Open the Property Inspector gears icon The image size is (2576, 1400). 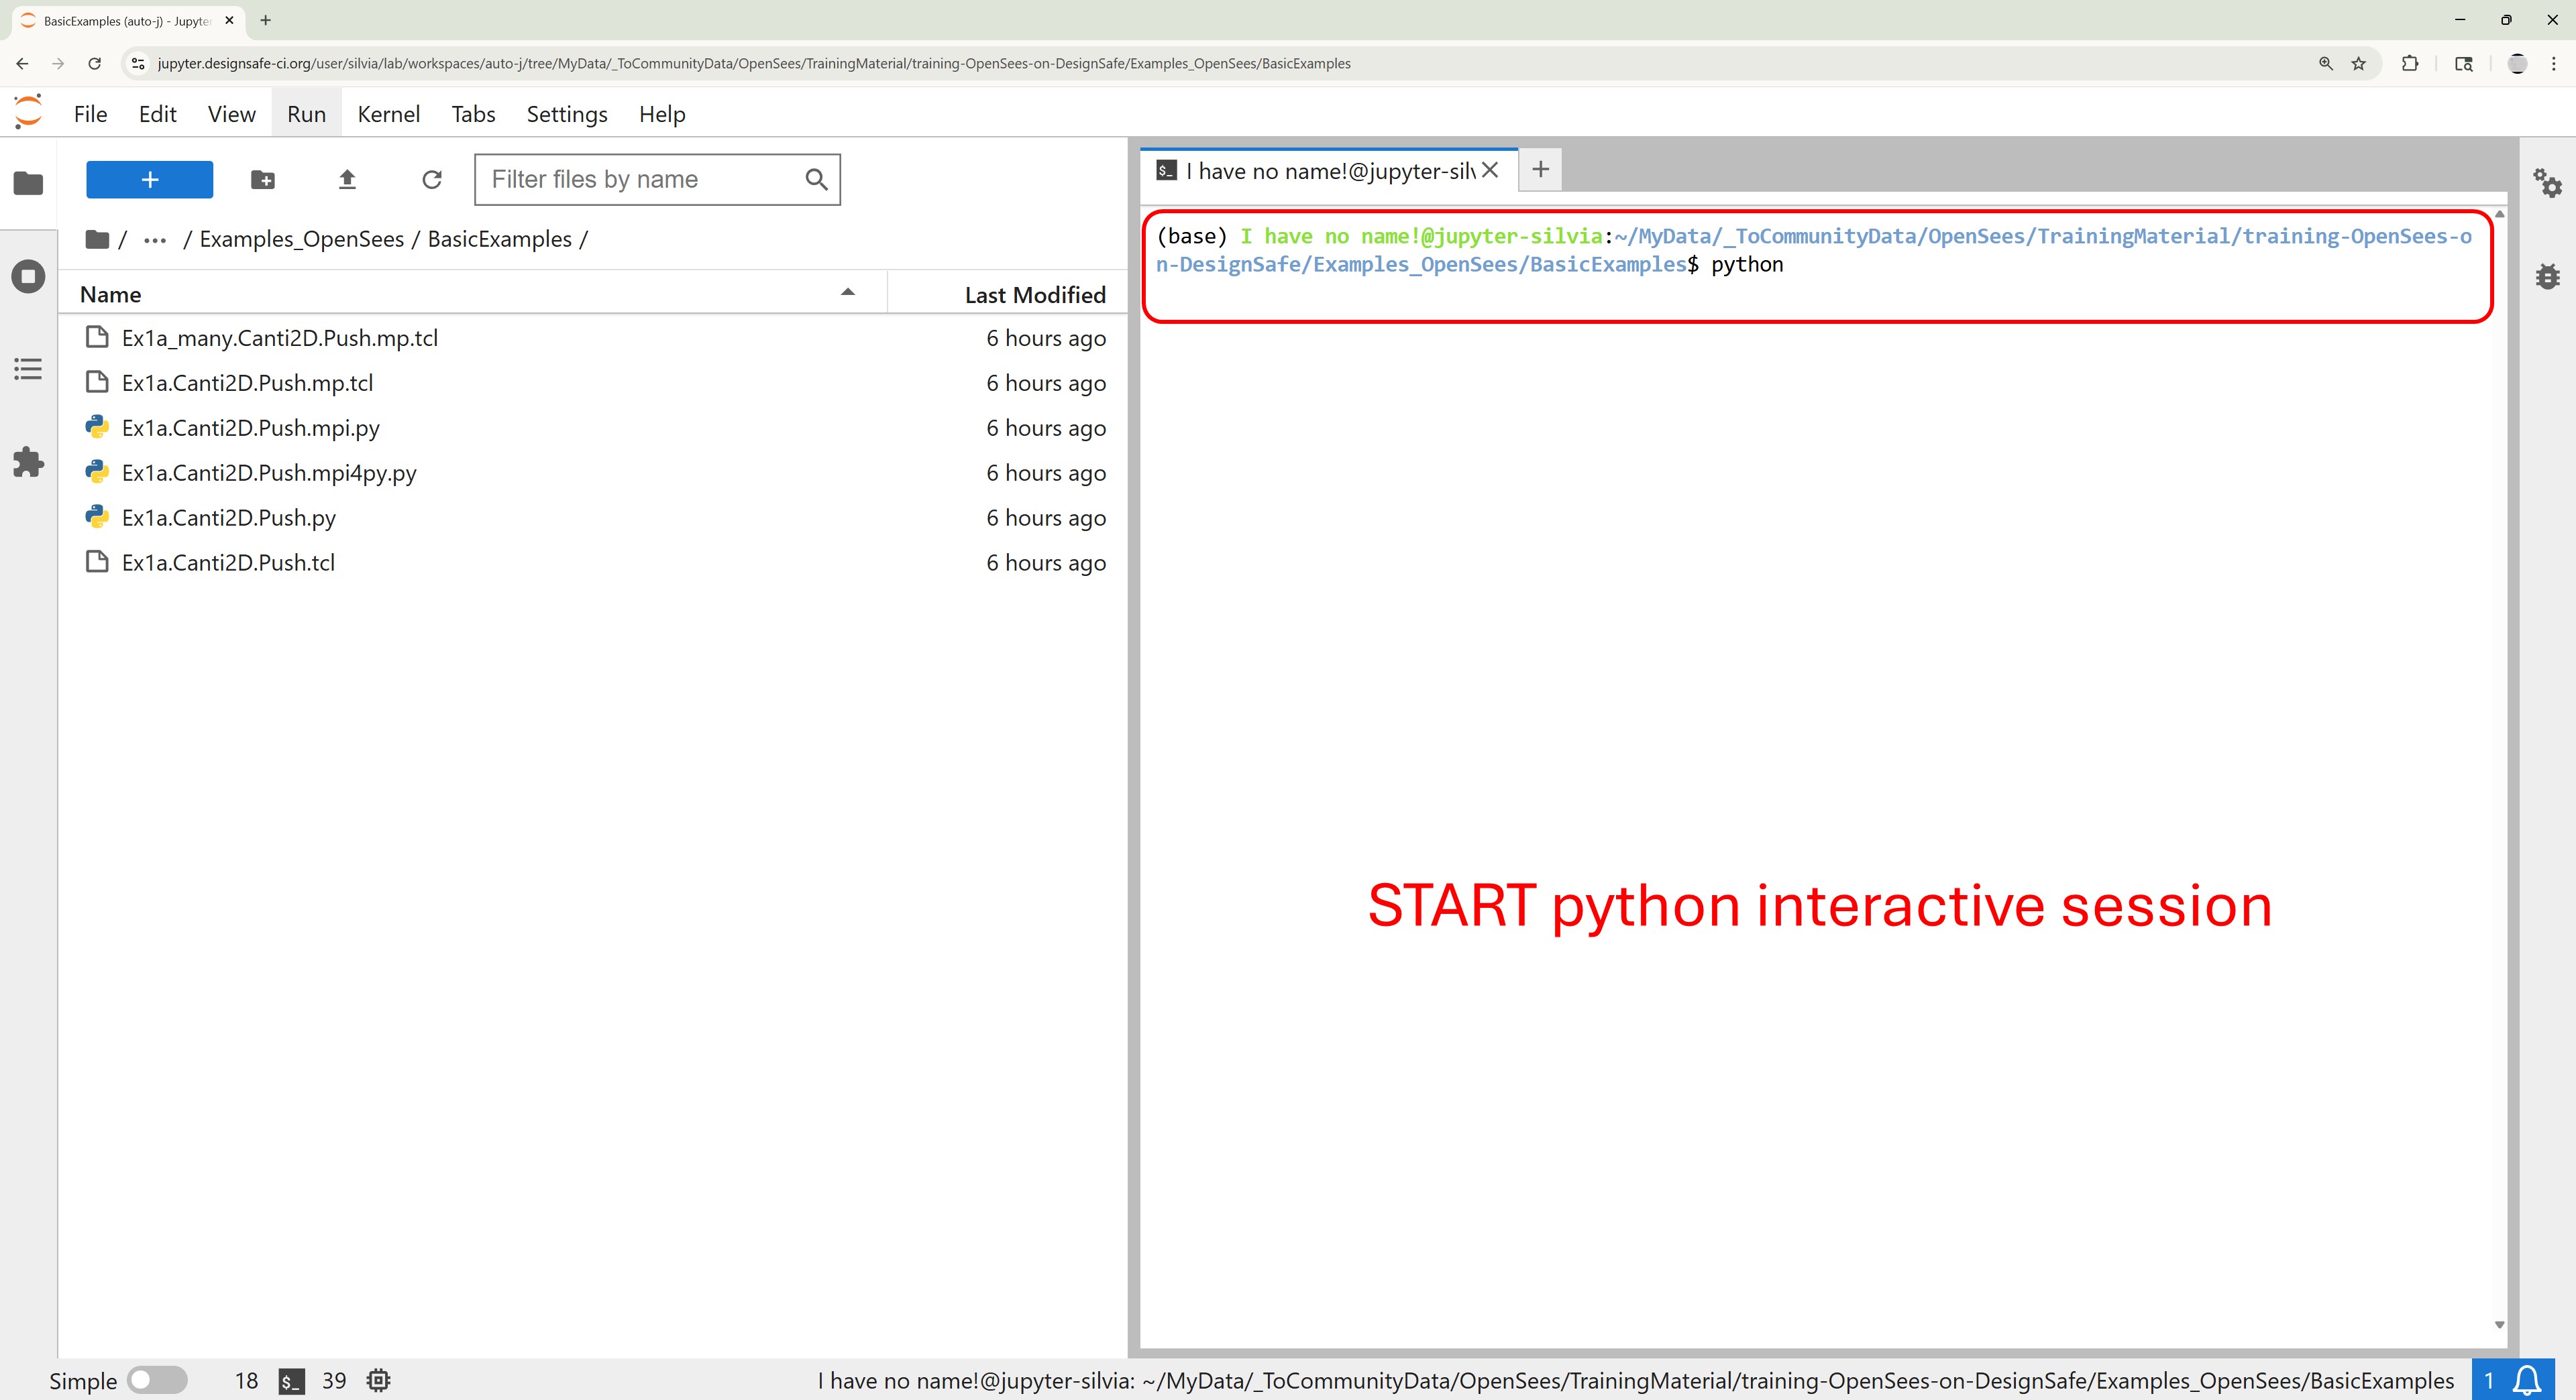click(2547, 183)
